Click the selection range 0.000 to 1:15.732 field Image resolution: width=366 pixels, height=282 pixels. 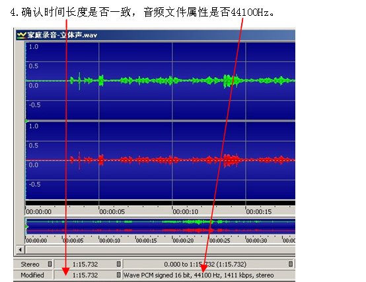click(209, 264)
